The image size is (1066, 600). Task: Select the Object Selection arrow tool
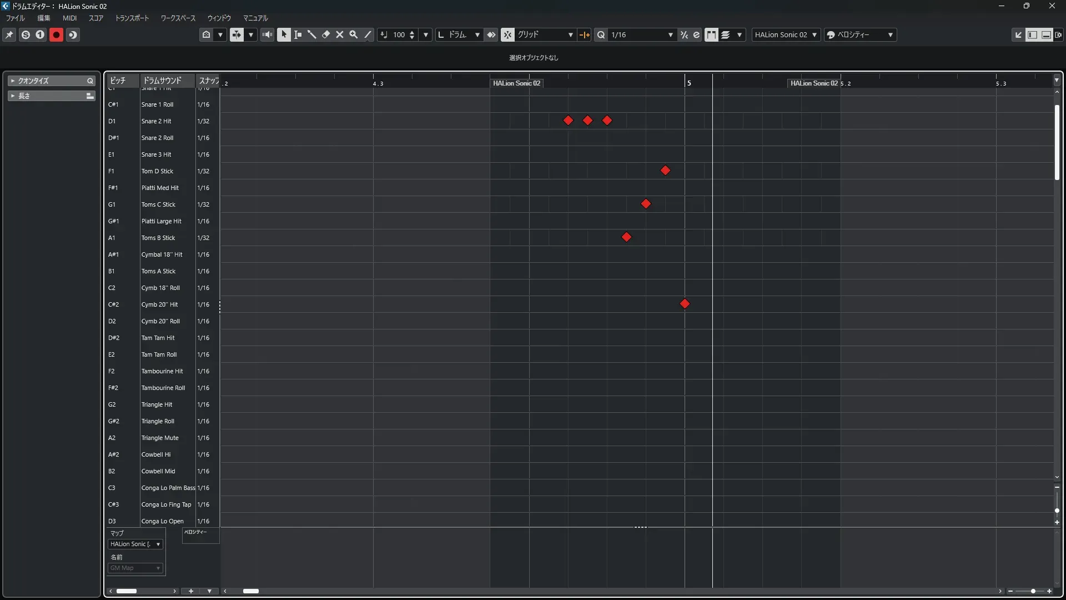coord(284,35)
